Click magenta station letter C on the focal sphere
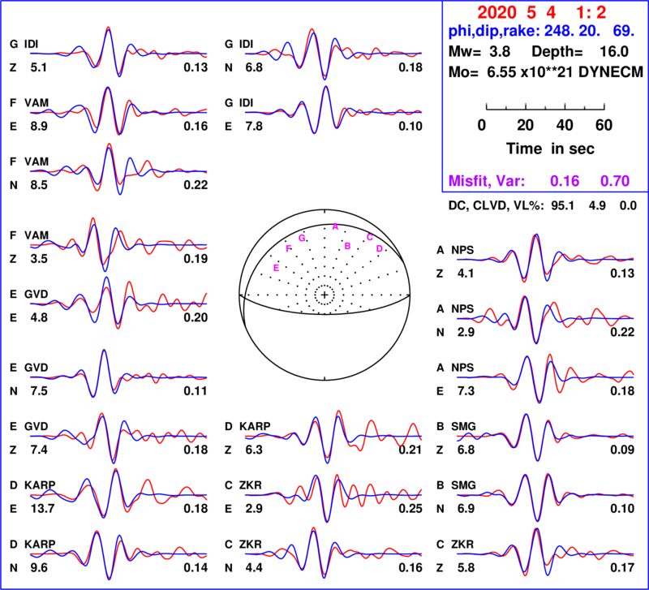The width and height of the screenshot is (649, 590). [370, 237]
